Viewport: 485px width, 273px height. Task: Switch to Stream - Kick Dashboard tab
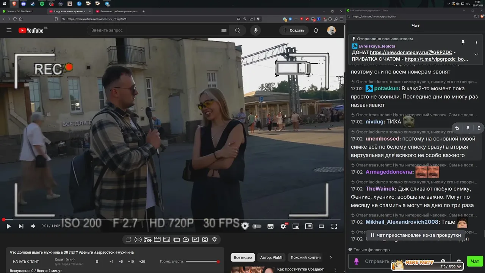23,11
